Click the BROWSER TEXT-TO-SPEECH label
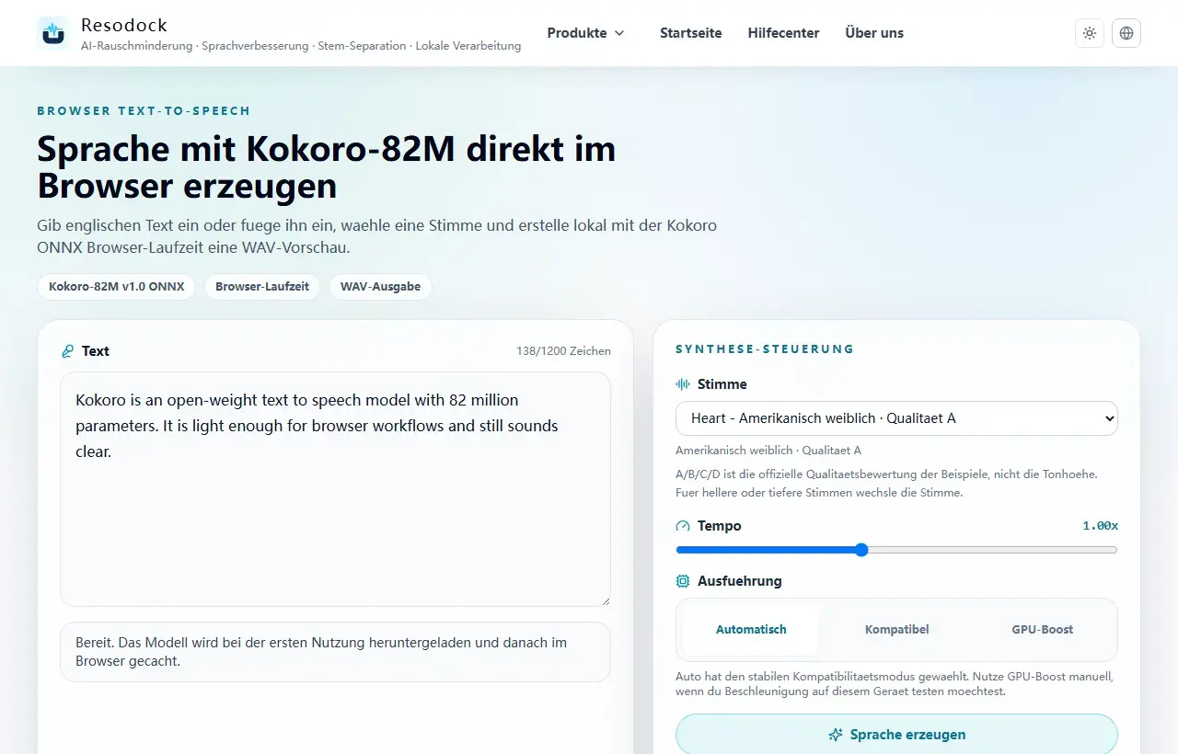Screen dimensions: 1178x754 [x=144, y=111]
